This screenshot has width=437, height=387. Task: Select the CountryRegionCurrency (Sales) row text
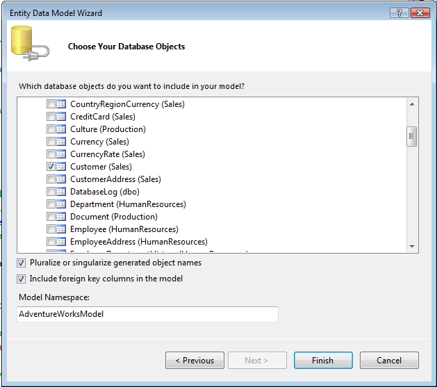pyautogui.click(x=127, y=104)
